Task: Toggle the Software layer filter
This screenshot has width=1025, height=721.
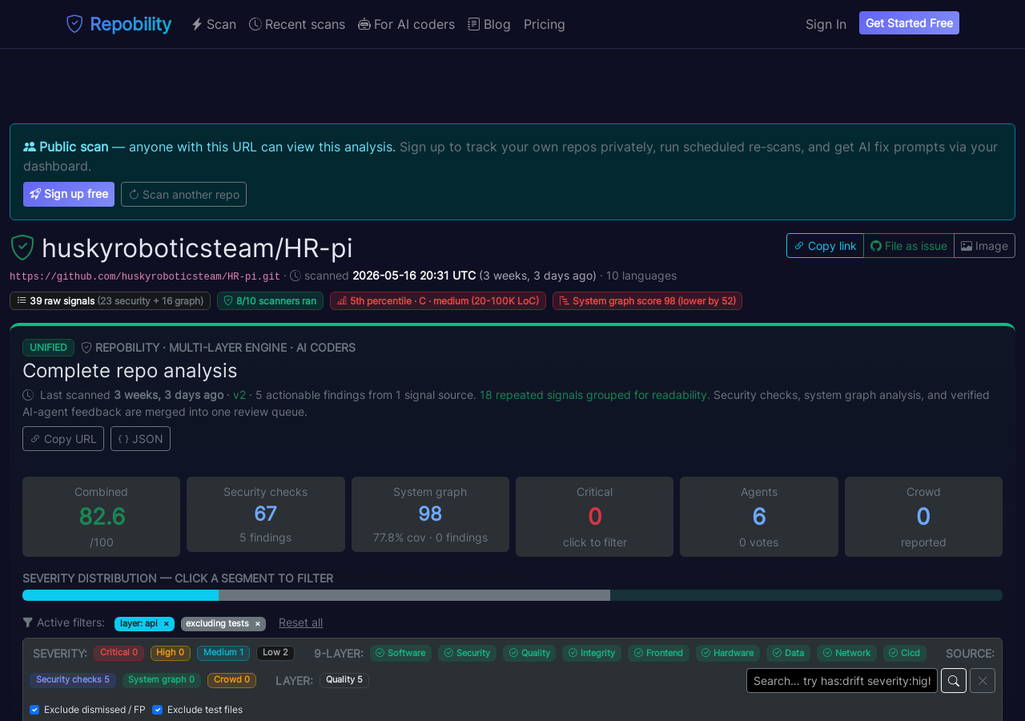Action: tap(400, 653)
